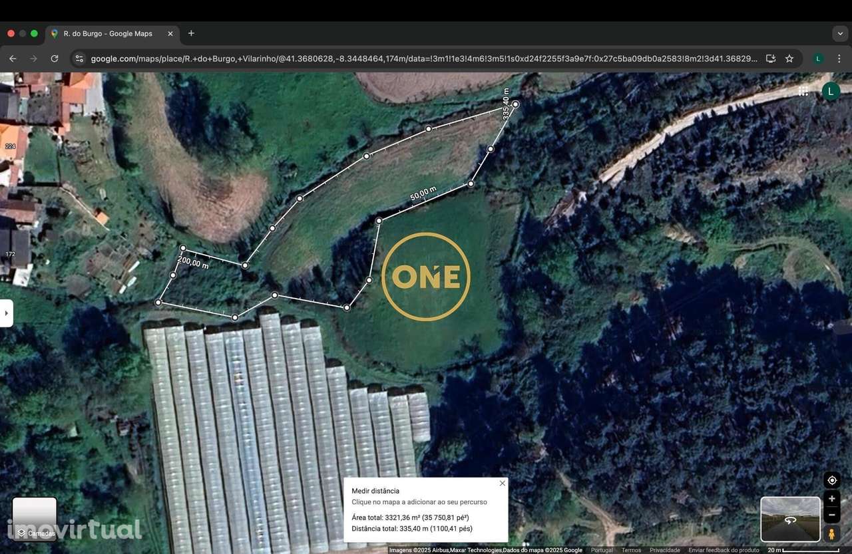Click the install app icon in address bar
Screen dimensions: 852x554
coord(770,59)
